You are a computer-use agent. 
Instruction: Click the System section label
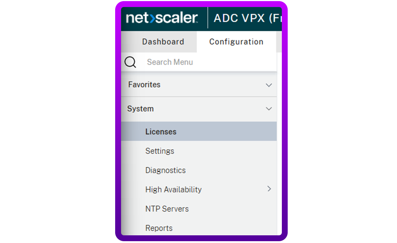coord(140,109)
